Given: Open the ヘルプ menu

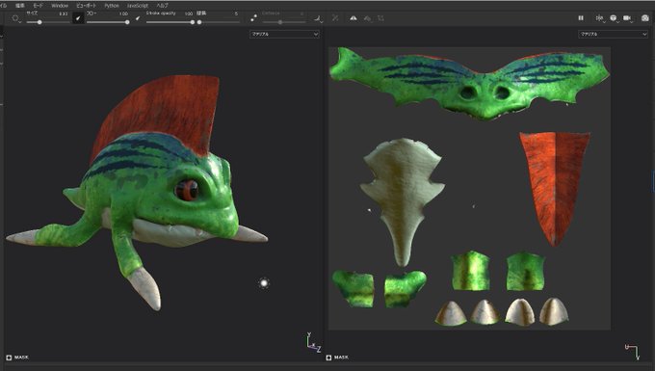Looking at the screenshot, I should tap(162, 6).
